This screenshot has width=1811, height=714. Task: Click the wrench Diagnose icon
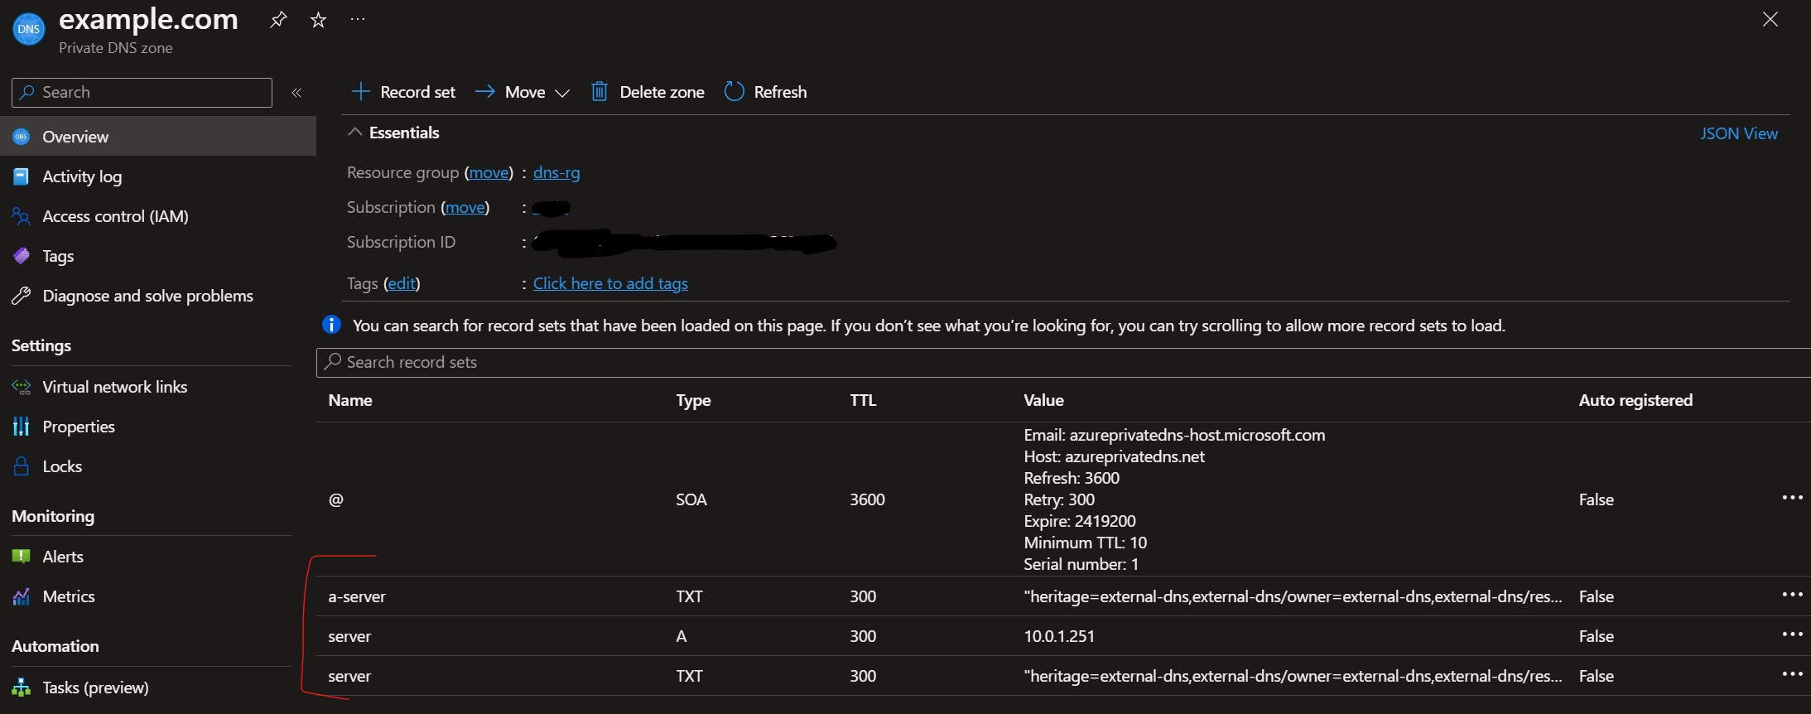point(22,296)
